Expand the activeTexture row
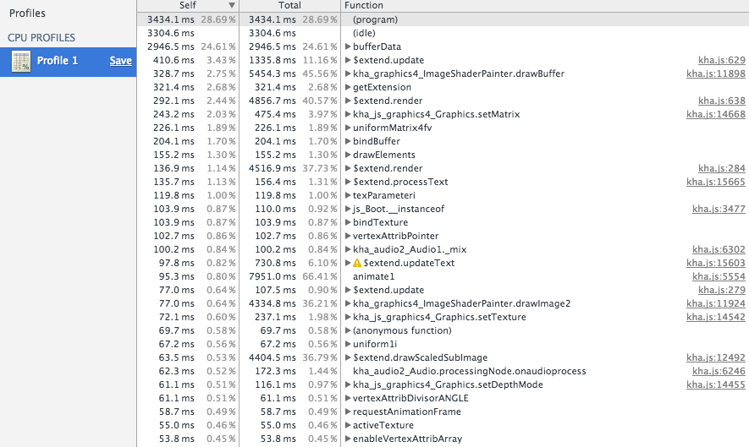Viewport: 749px width, 447px height. pyautogui.click(x=348, y=425)
